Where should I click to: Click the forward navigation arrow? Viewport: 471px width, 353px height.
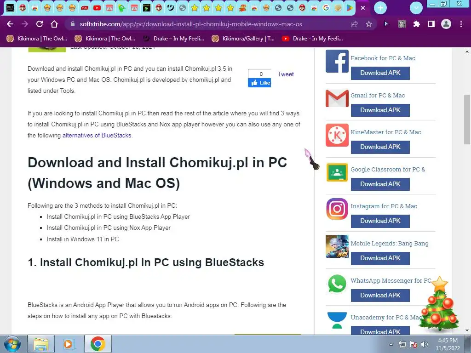(x=25, y=24)
